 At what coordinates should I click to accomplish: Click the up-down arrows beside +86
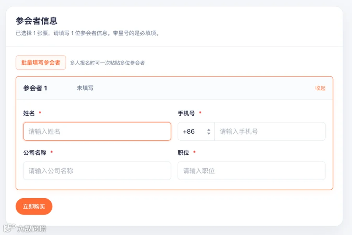[209, 131]
